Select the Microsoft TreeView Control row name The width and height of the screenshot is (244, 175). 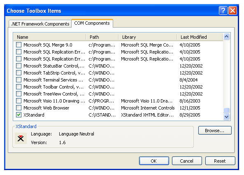54,94
